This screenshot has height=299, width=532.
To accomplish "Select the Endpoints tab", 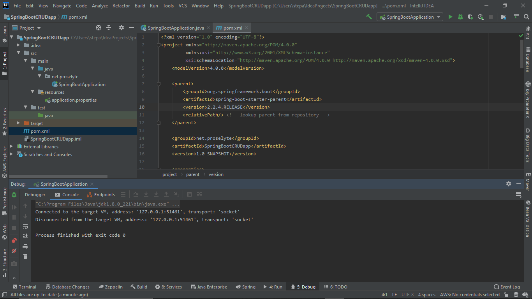I will 101,195.
